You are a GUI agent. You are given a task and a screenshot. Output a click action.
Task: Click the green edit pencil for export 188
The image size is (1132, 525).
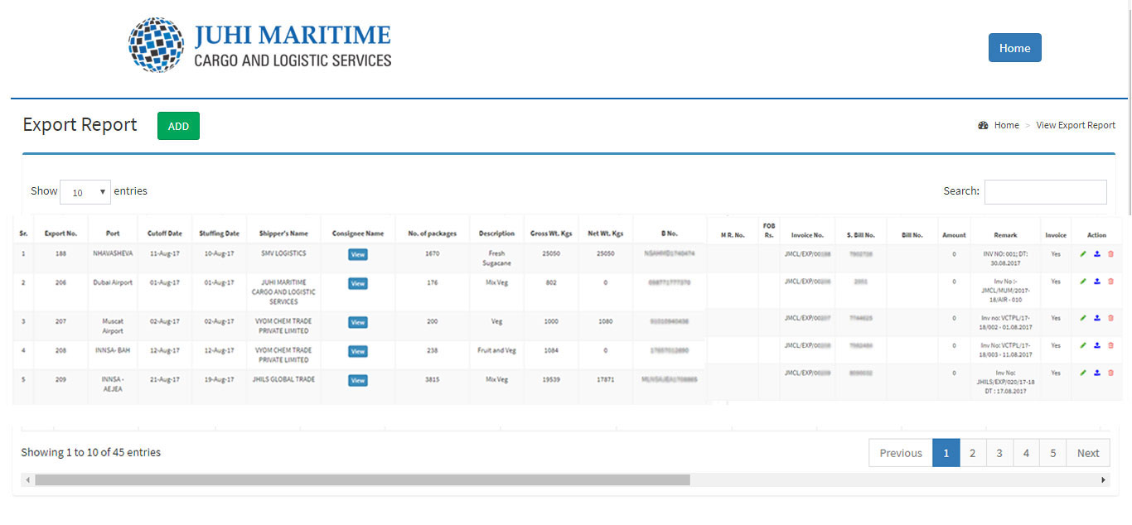1082,254
